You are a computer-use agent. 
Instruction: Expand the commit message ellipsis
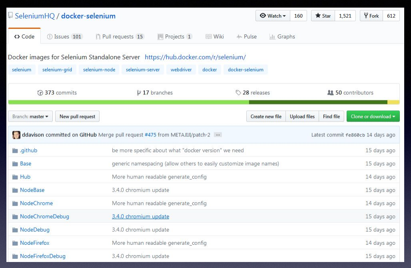218,135
